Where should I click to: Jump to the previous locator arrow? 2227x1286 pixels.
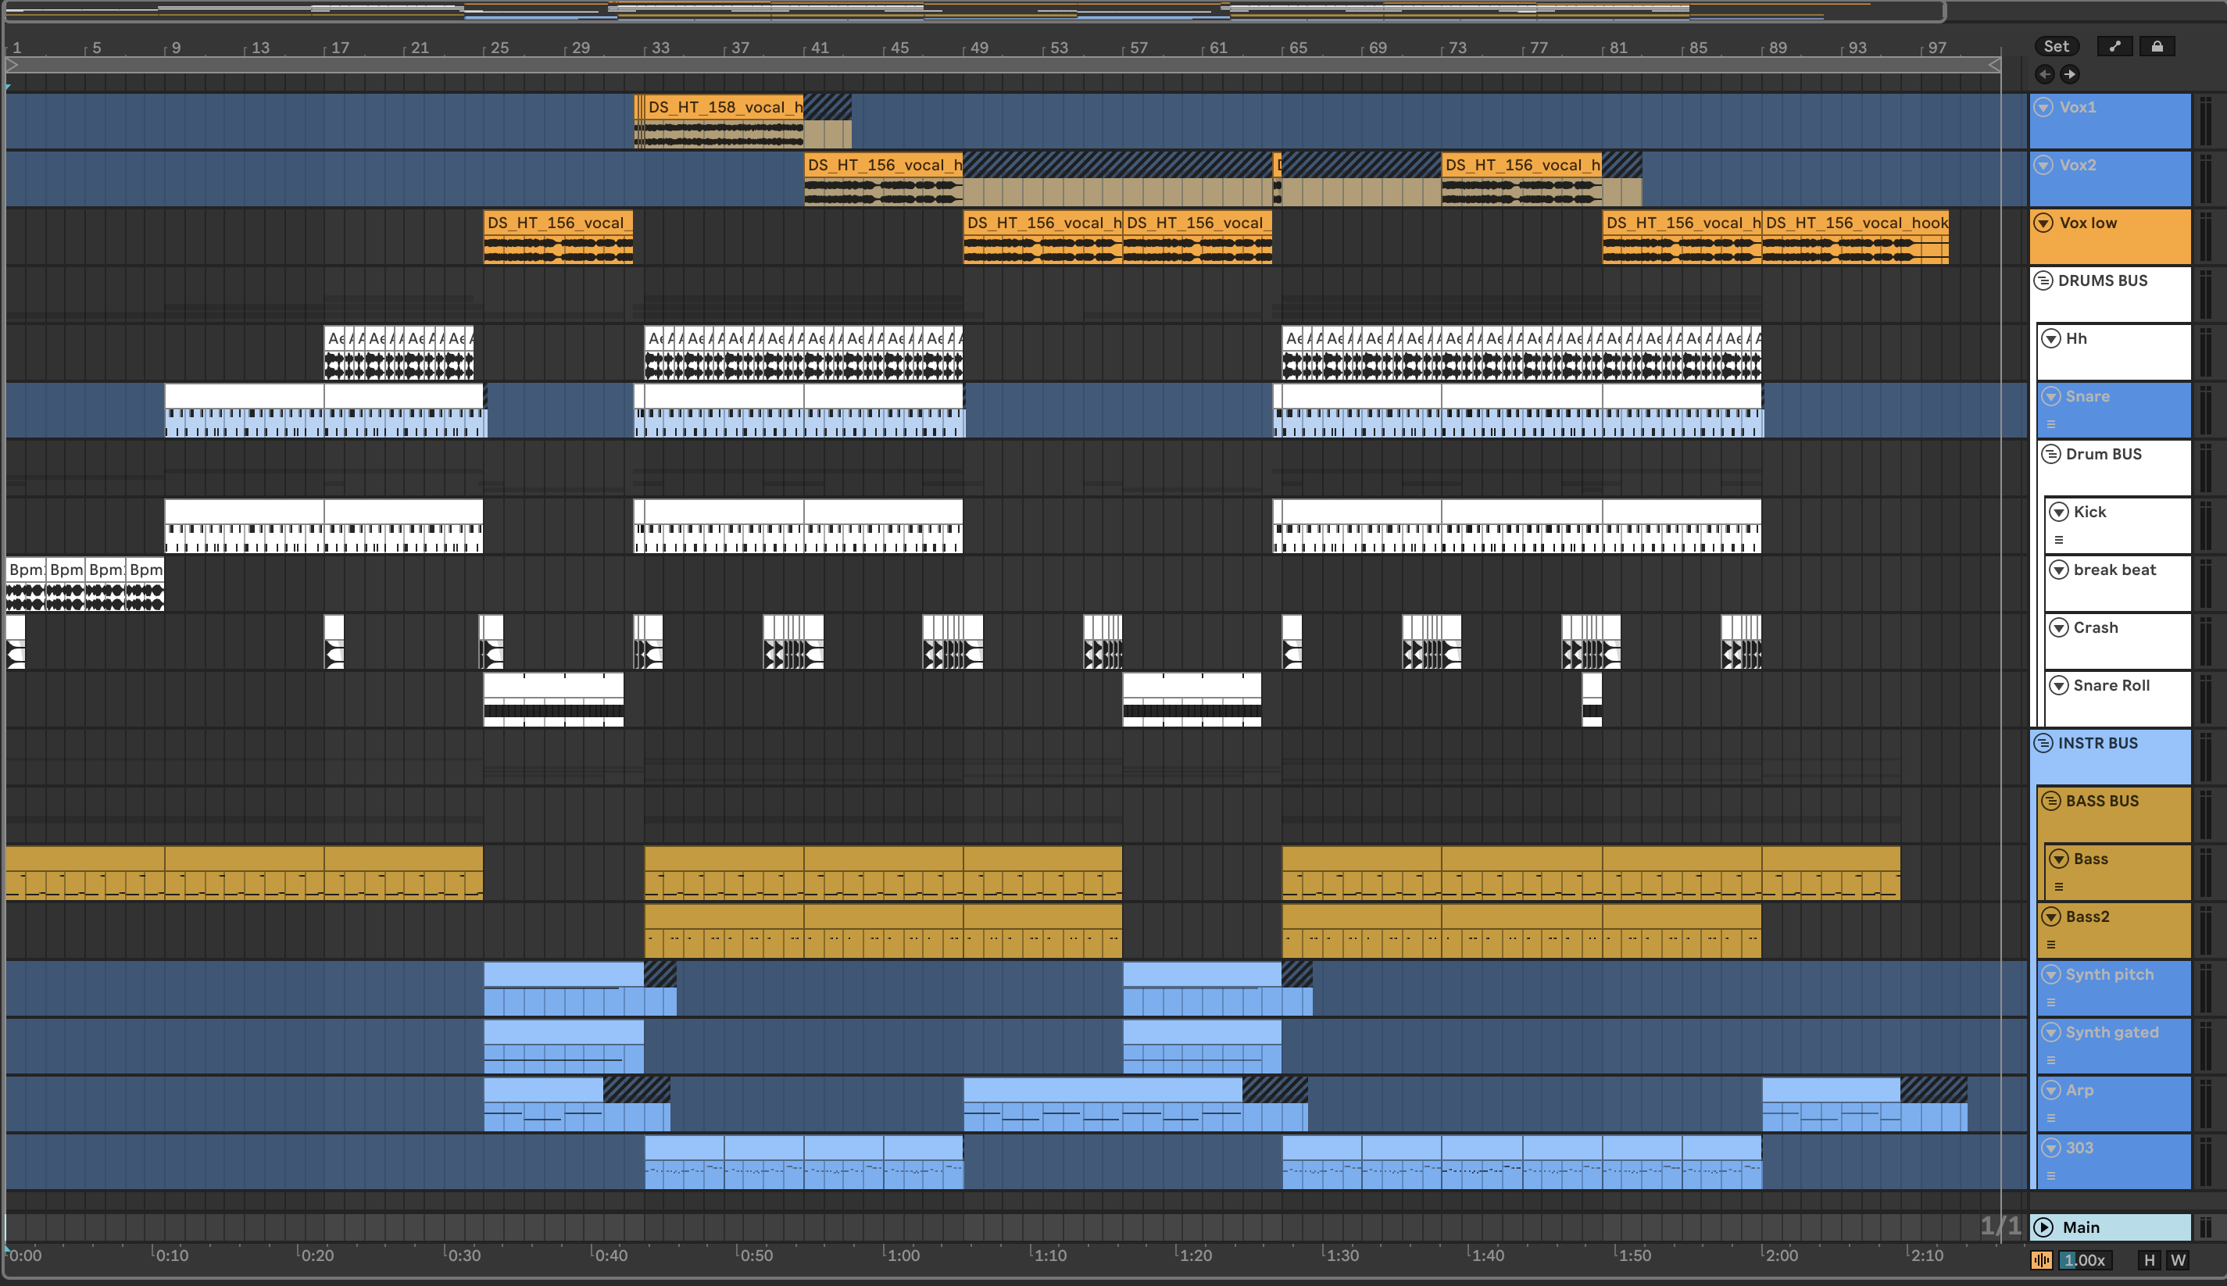pos(2044,74)
